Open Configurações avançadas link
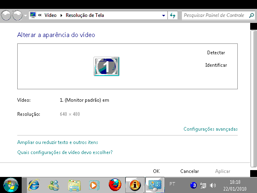This screenshot has width=257, height=193. (210, 129)
